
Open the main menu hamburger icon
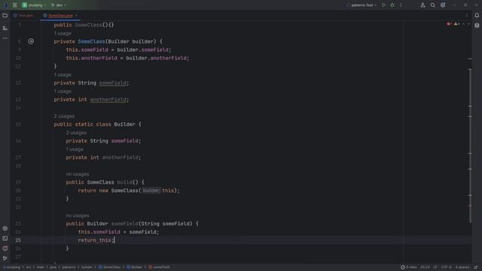(15, 5)
